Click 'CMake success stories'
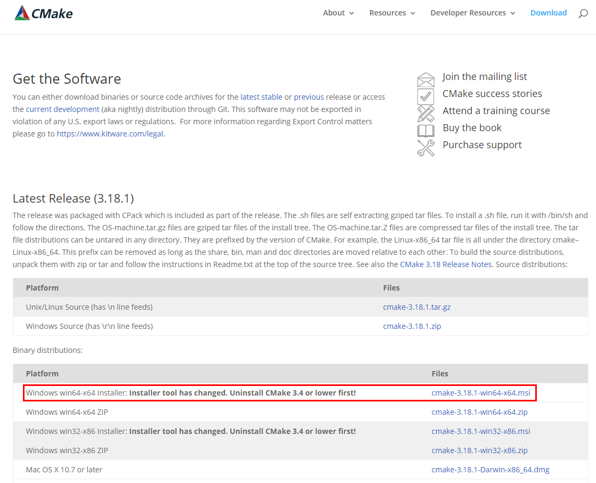 tap(492, 93)
